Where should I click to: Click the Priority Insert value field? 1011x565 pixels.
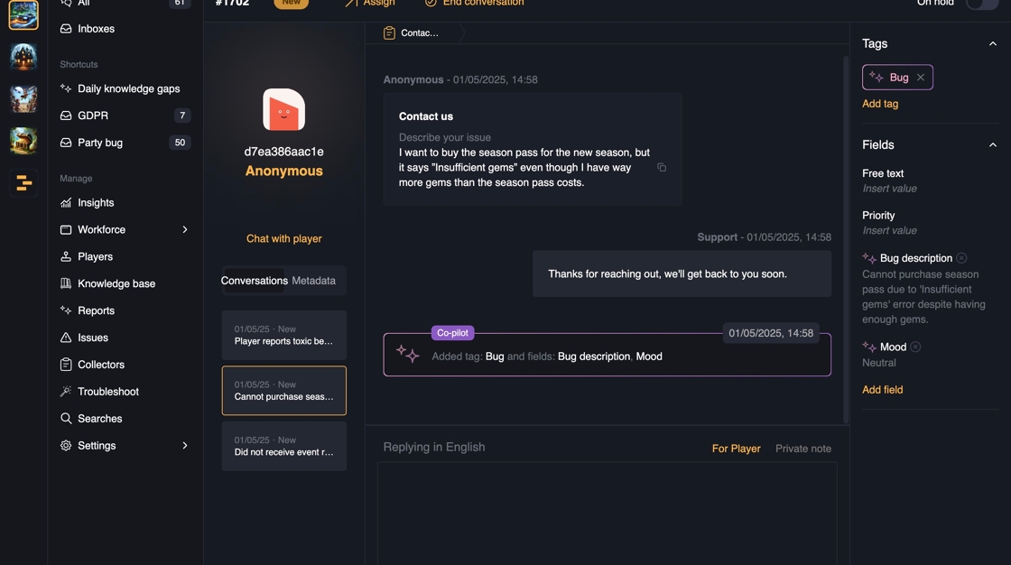[889, 231]
